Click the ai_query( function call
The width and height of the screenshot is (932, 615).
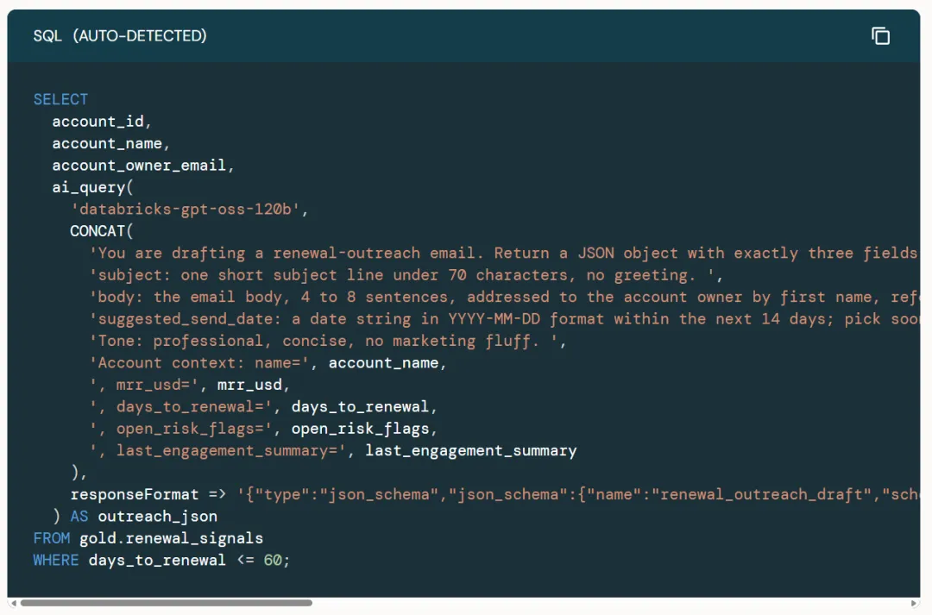pos(92,188)
